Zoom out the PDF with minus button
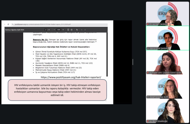 point(54,30)
